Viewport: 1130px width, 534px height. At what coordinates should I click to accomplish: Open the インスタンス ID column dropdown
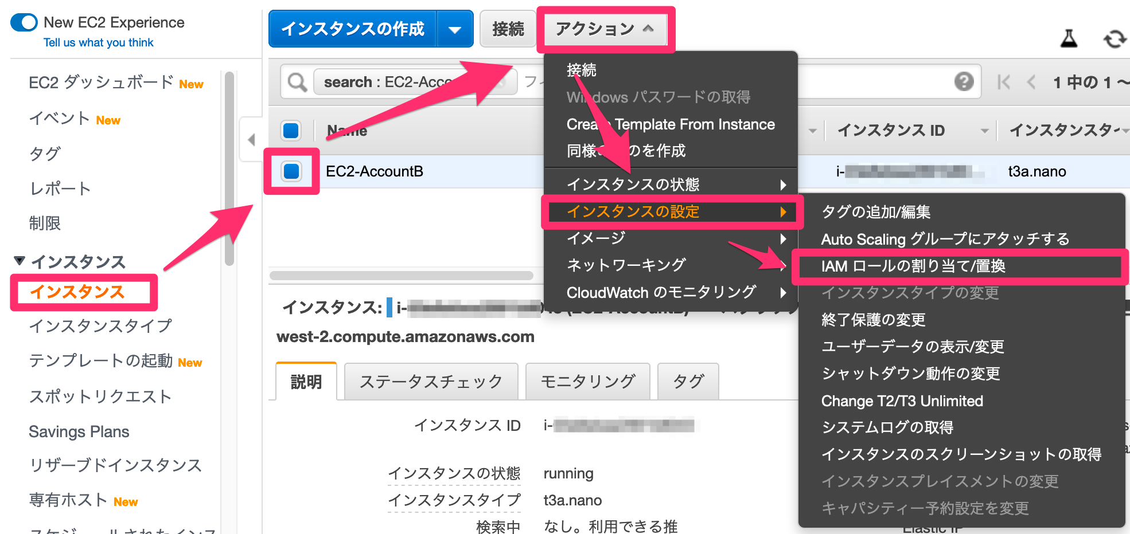tap(985, 131)
